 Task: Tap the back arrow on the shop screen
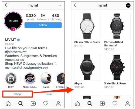click(x=75, y=5)
